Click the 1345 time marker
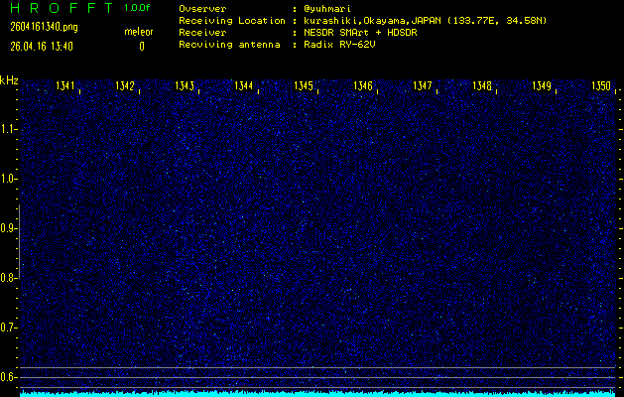 coord(304,86)
